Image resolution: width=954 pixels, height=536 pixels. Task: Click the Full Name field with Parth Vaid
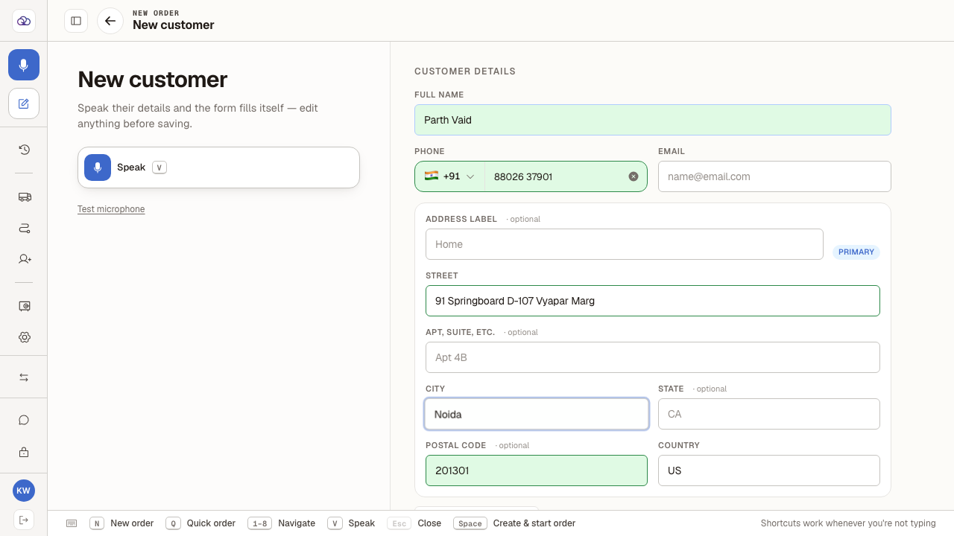click(653, 120)
